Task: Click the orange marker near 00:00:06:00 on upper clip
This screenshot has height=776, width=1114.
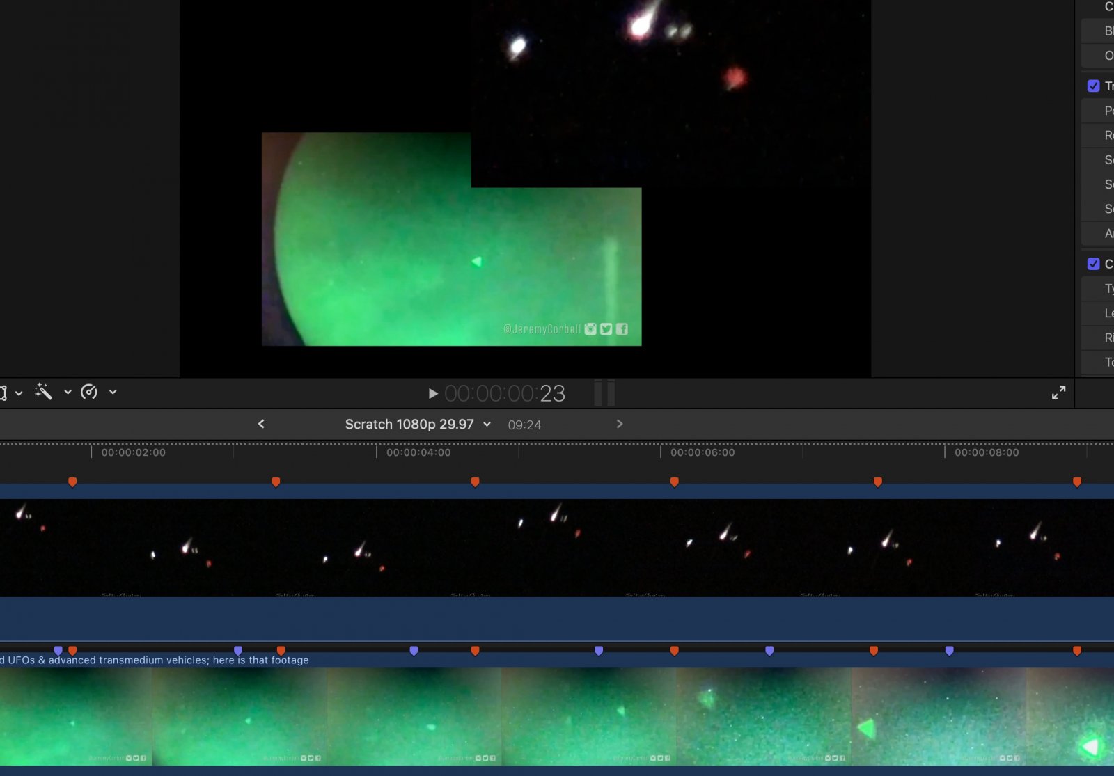Action: click(674, 482)
